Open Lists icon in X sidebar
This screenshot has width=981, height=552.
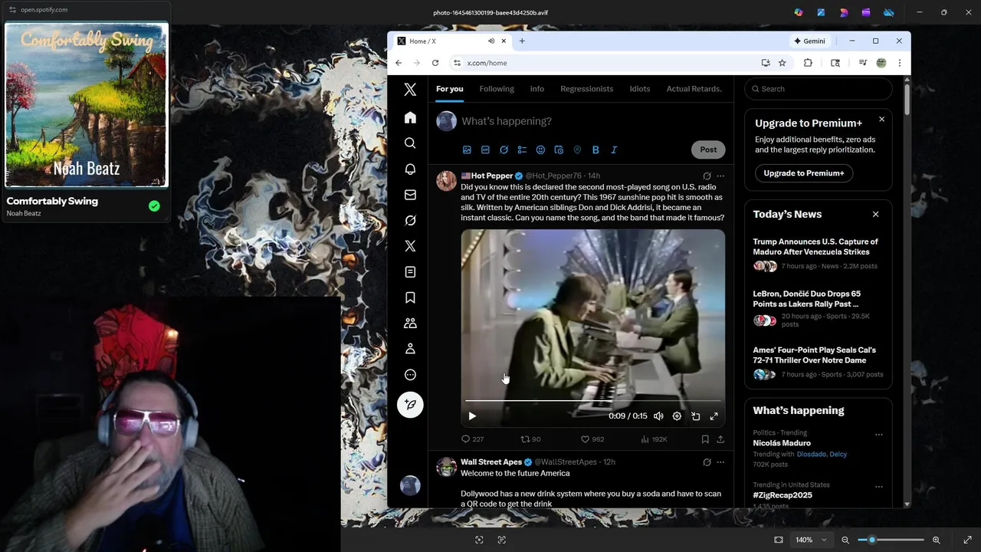pyautogui.click(x=410, y=272)
